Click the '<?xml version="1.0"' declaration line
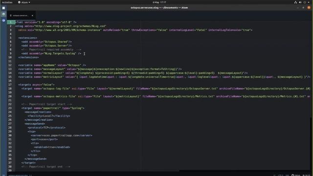Image resolution: width=313 pixels, height=176 pixels. click(46, 22)
